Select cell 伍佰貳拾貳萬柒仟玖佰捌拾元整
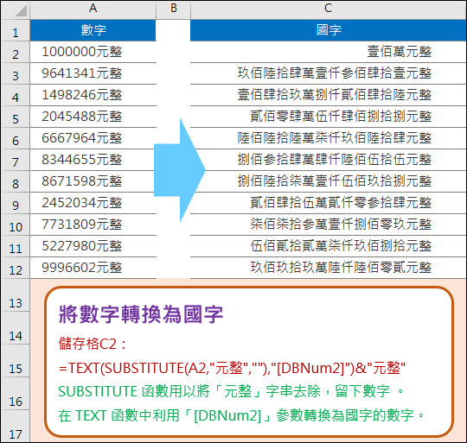467x443 pixels. 329,246
